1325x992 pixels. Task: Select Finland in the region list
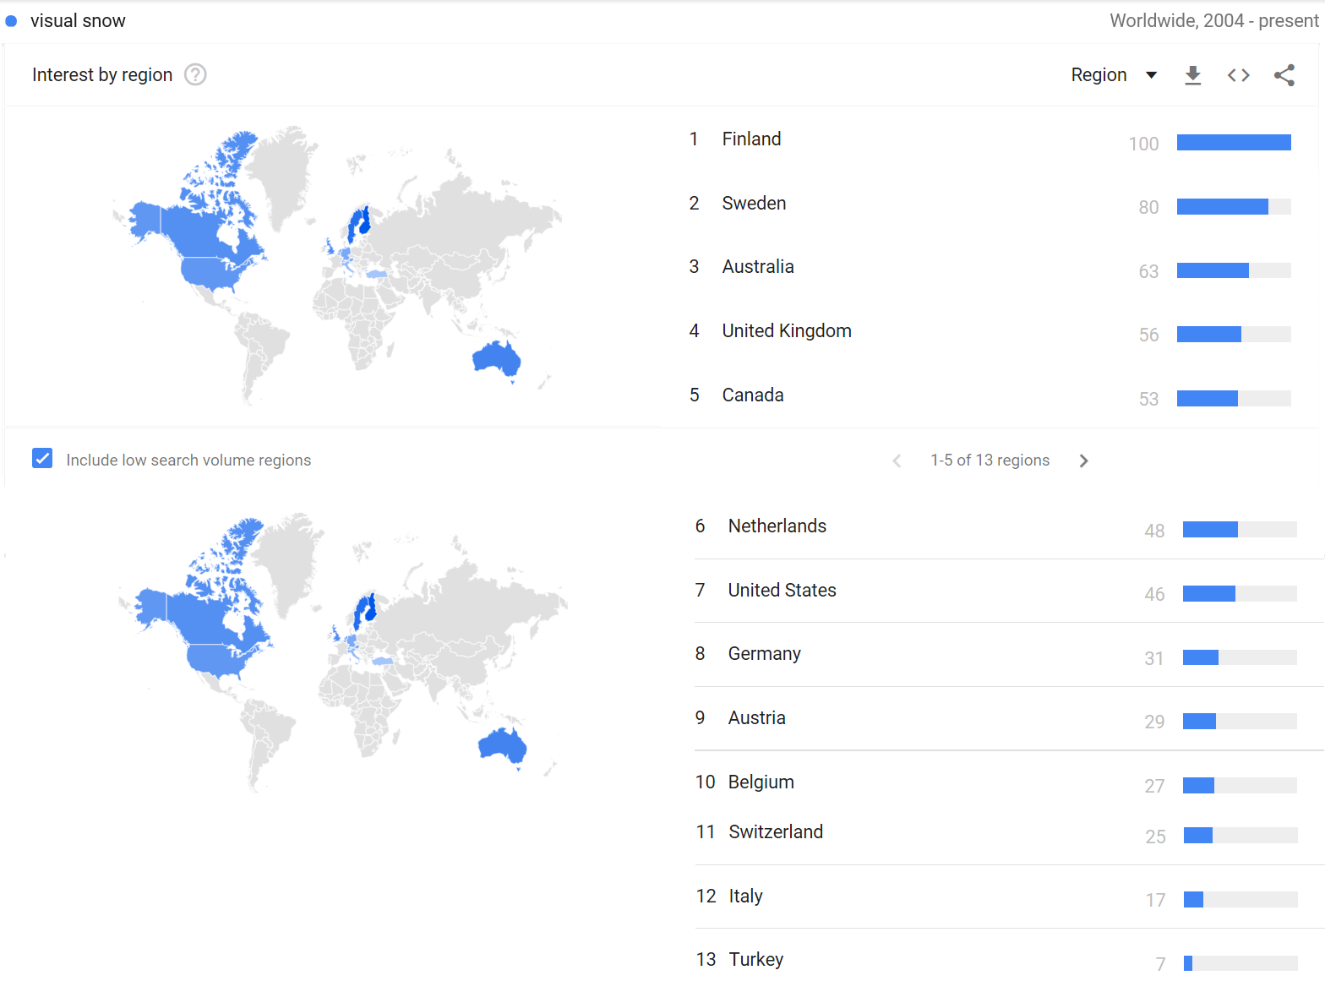coord(751,139)
